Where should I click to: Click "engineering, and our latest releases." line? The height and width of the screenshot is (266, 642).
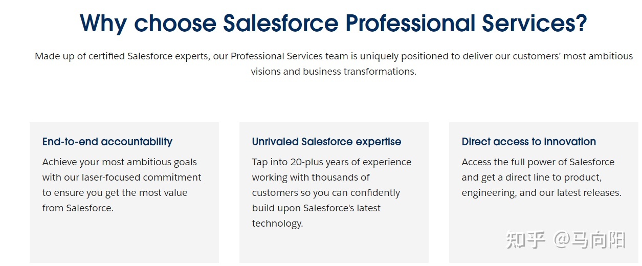click(x=542, y=193)
